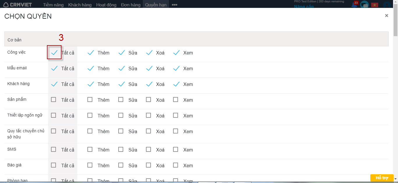Uncheck Xoá permission for Khách hàng
This screenshot has width=398, height=183.
(x=149, y=84)
